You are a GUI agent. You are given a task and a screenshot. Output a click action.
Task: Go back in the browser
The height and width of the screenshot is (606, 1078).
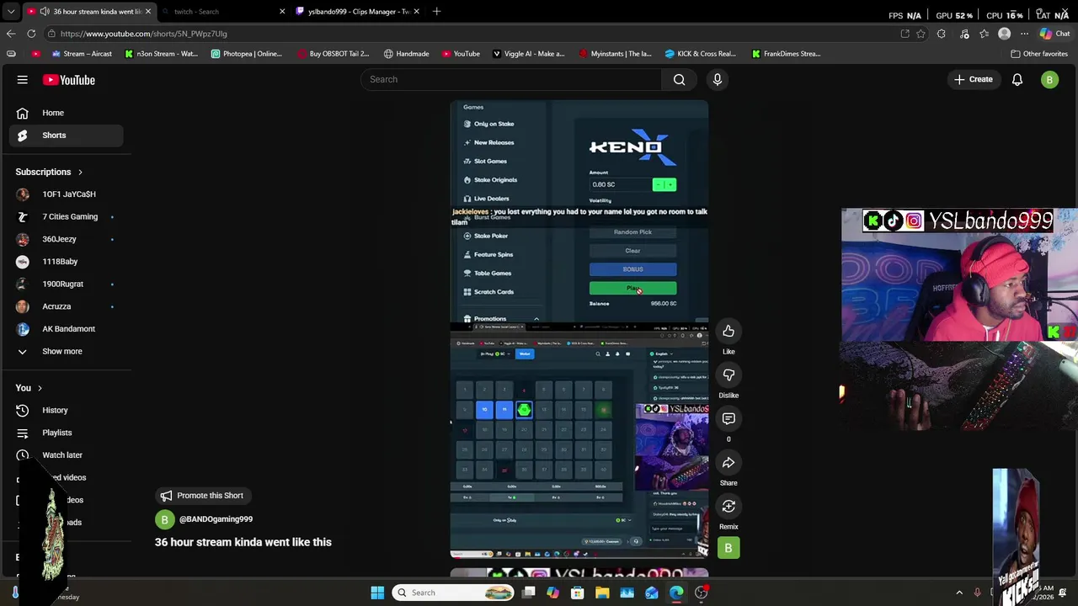(11, 34)
